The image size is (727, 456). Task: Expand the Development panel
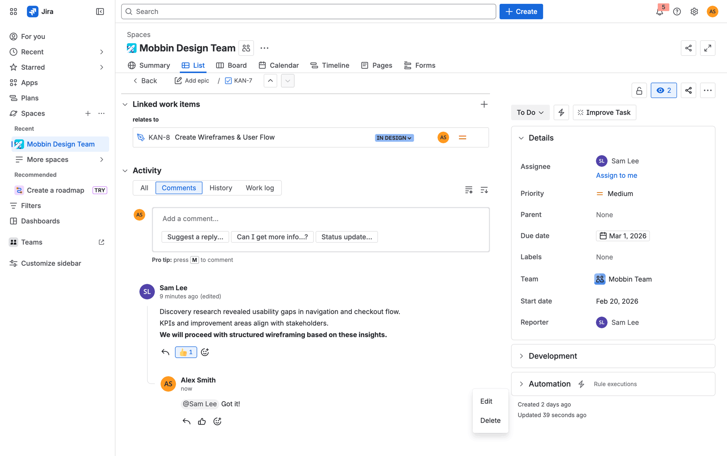tap(521, 356)
